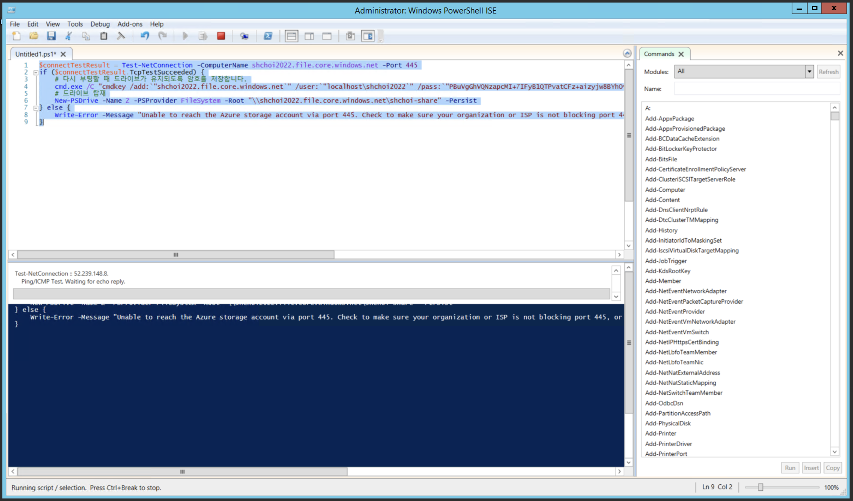Screen dimensions: 853x501
Task: Click the Clear Console Pane icon
Action: (x=121, y=36)
